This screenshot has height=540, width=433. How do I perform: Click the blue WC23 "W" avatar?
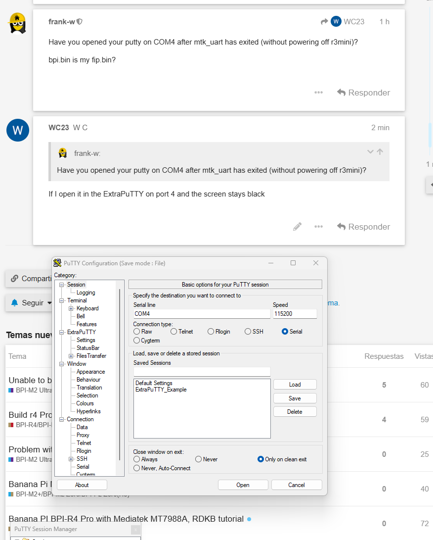[17, 130]
